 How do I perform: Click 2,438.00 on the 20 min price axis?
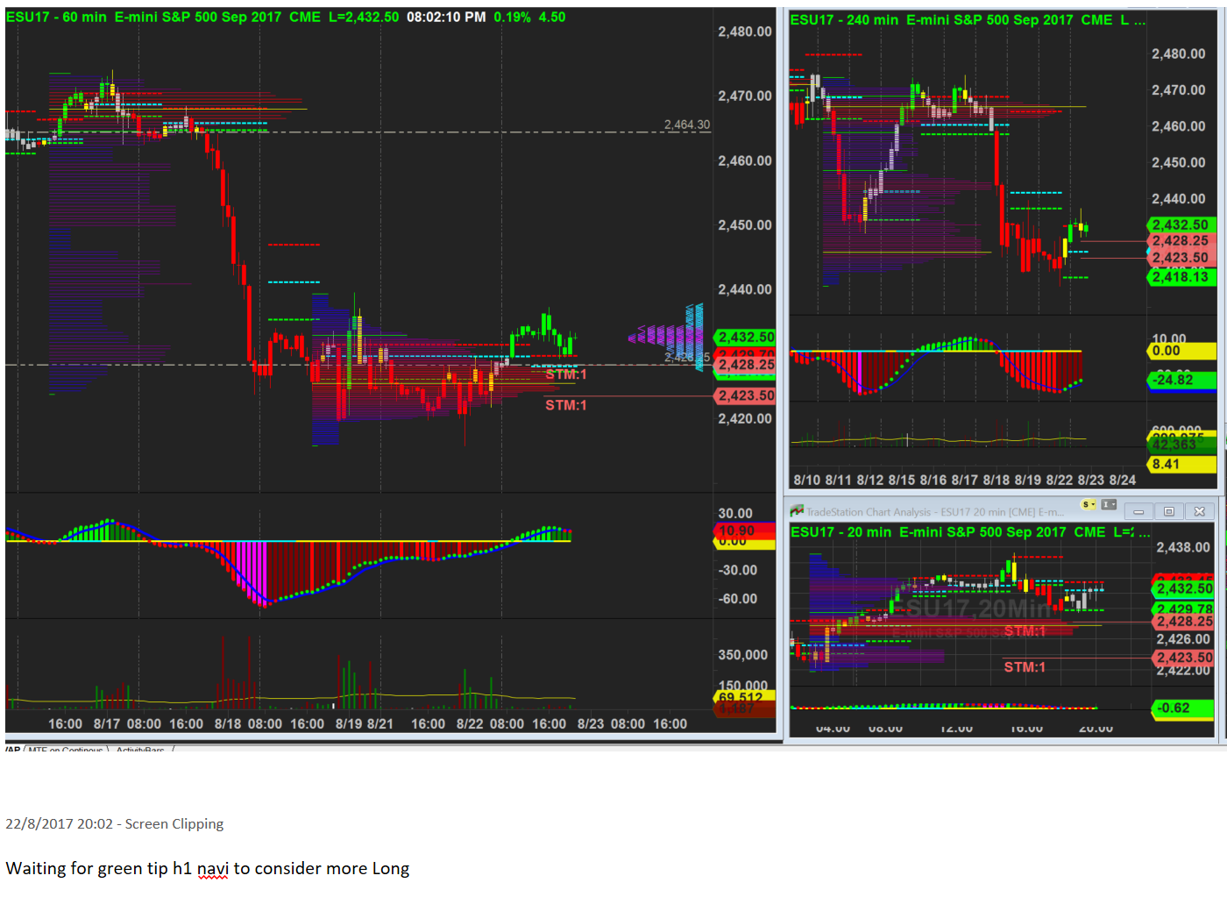pos(1183,548)
